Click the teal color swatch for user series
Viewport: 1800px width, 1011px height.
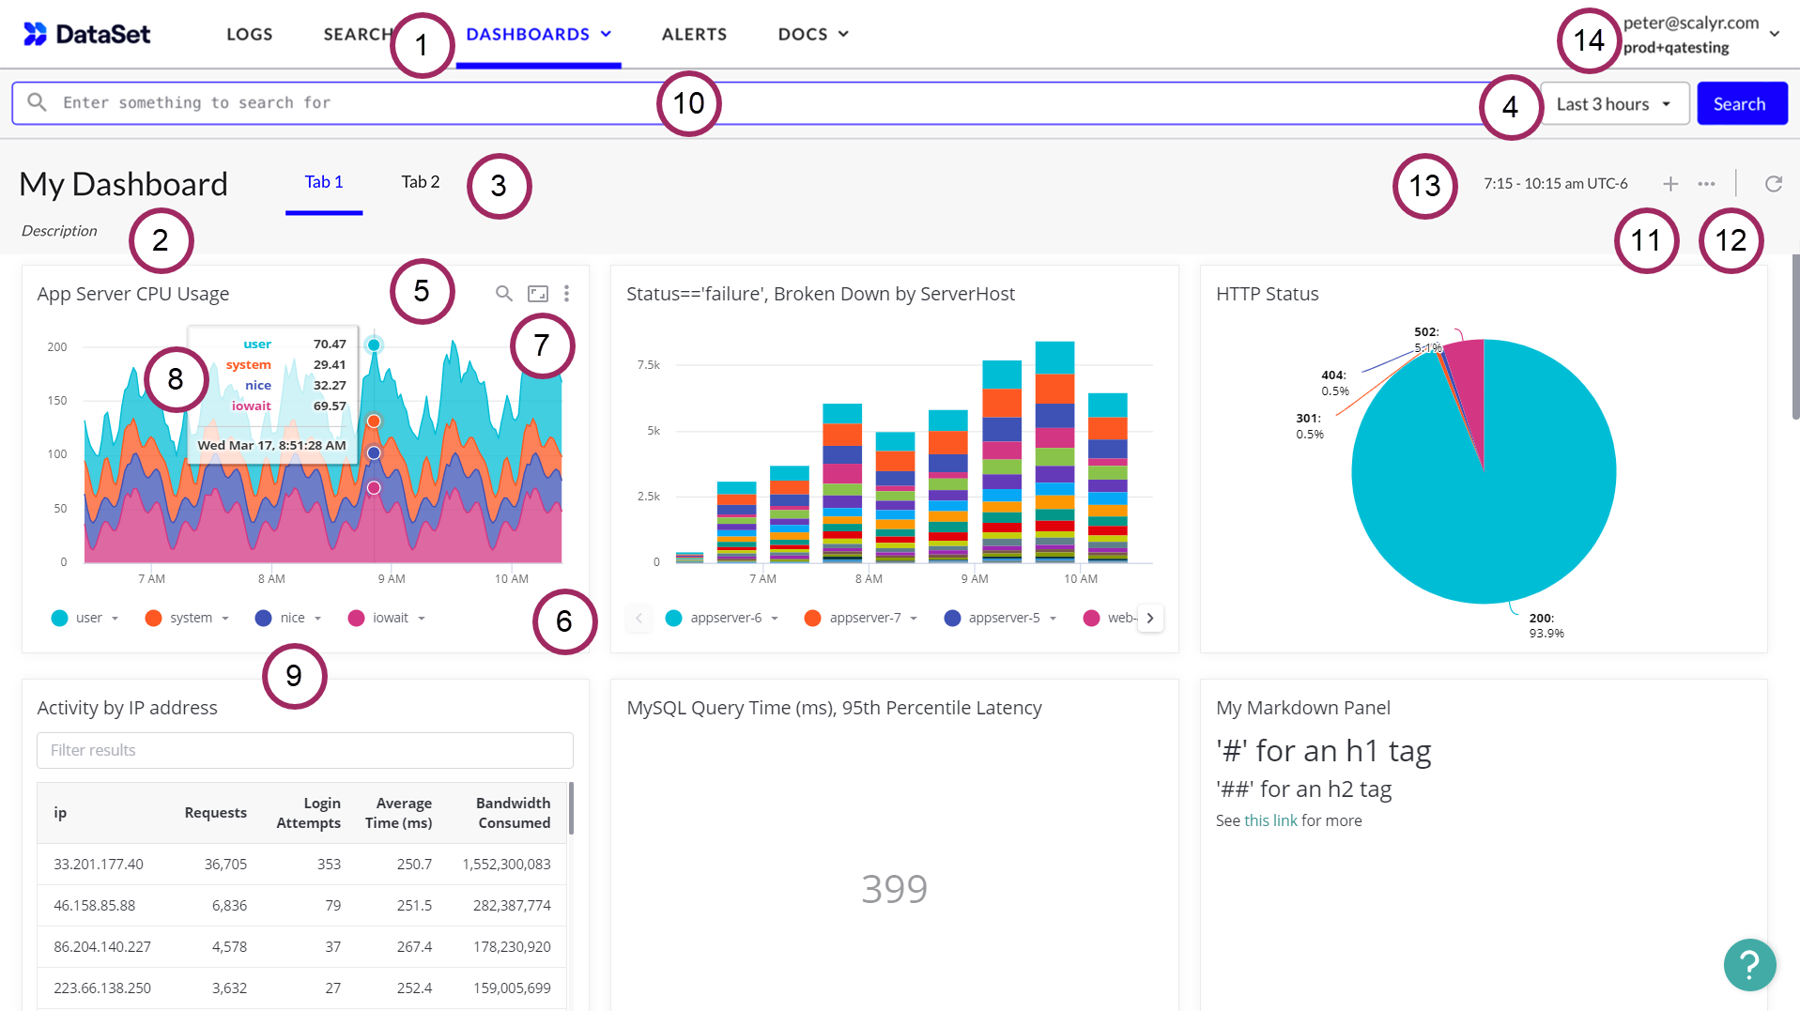point(58,618)
